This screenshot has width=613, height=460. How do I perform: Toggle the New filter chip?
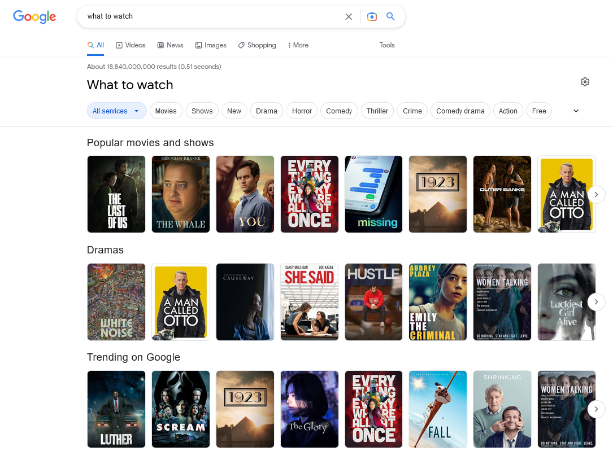pos(234,111)
